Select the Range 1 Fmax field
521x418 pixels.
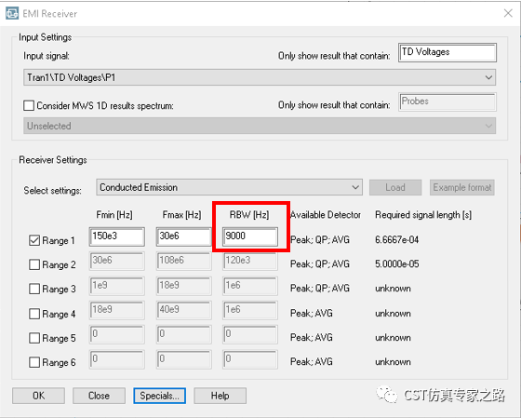coord(183,236)
